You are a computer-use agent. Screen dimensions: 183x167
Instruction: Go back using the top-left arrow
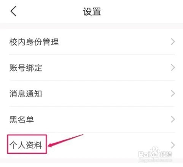[13, 11]
